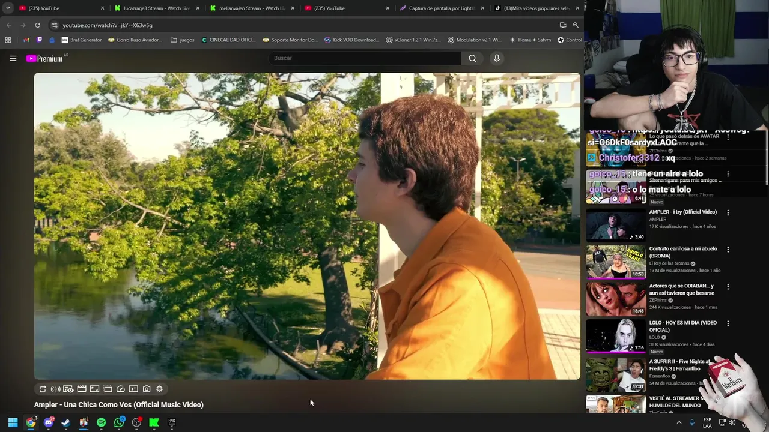Open the AMPLER - i try video thumbnail
This screenshot has width=769, height=432.
click(x=616, y=224)
